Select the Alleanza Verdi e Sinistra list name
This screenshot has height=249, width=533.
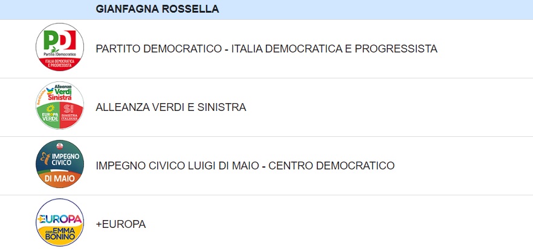tap(171, 107)
